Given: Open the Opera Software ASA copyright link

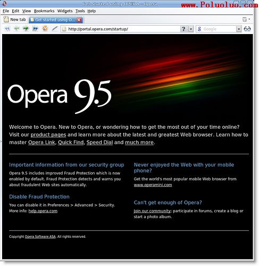Looking at the screenshot, I should (x=40, y=237).
